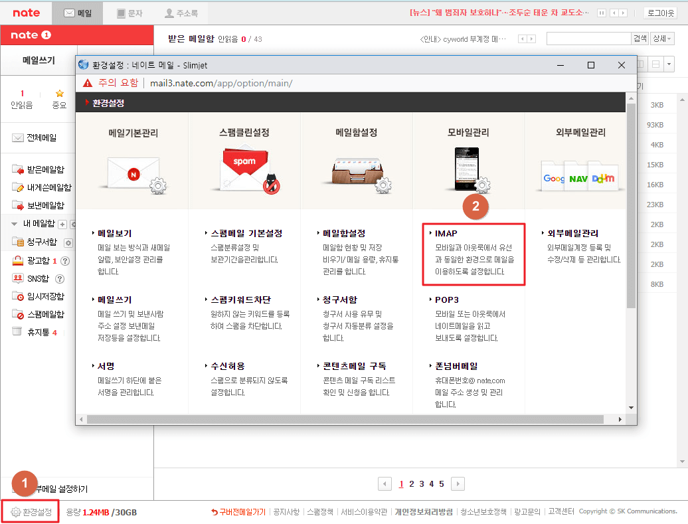Open the SNS함 icon in sidebar
This screenshot has height=524, width=688.
[17, 278]
